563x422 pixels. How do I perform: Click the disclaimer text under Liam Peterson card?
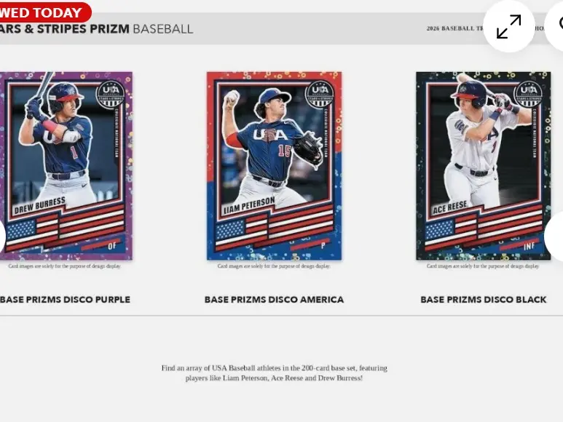[x=274, y=266]
